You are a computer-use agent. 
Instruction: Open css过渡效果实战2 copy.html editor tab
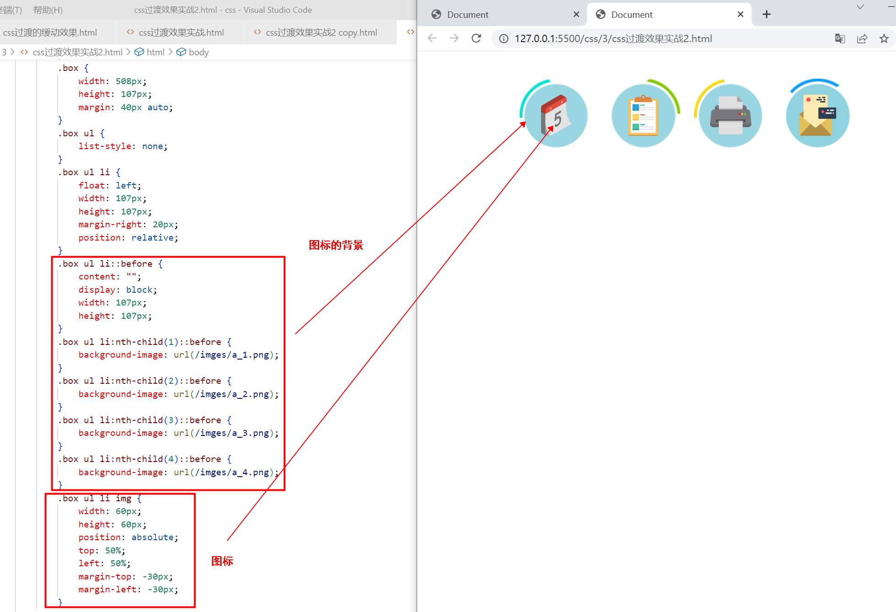point(320,32)
